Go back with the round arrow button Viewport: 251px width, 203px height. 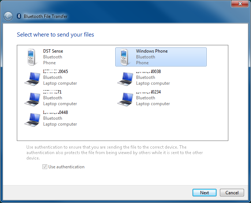pyautogui.click(x=8, y=16)
